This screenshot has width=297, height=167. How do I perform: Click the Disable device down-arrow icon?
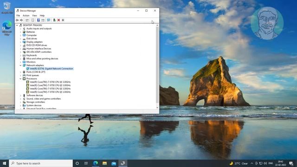point(63,20)
